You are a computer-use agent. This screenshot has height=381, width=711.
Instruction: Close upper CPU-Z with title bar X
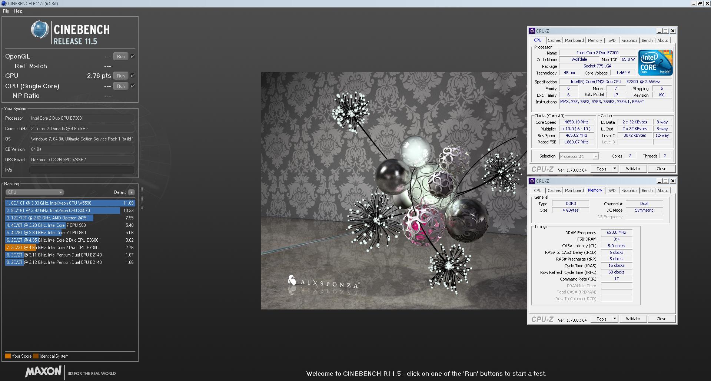[x=673, y=31]
